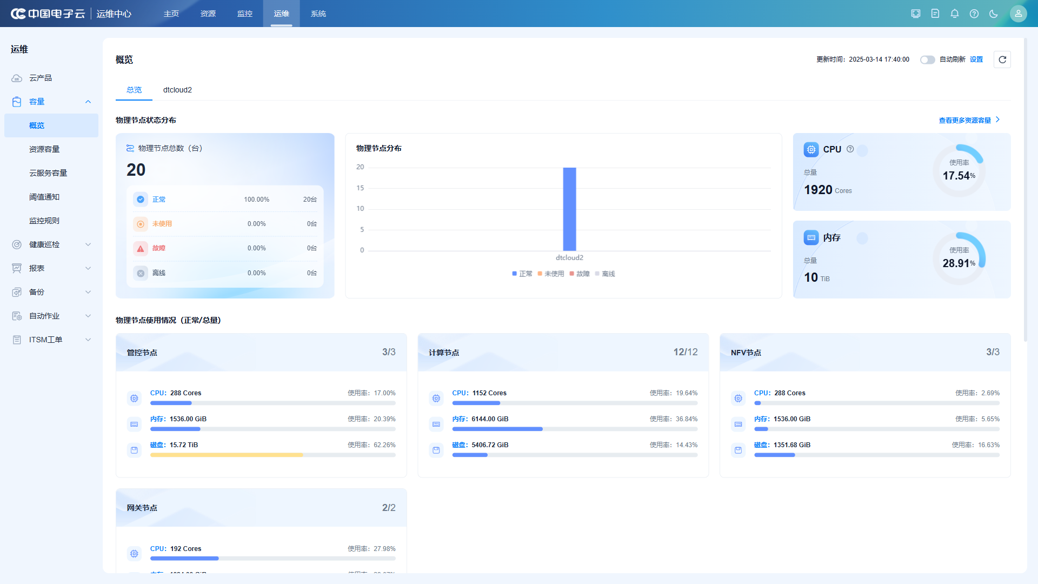
Task: Open 云服务容量 in the sidebar
Action: 51,173
